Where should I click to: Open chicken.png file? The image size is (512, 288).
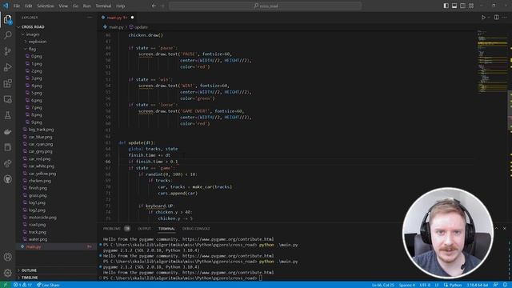tap(40, 181)
